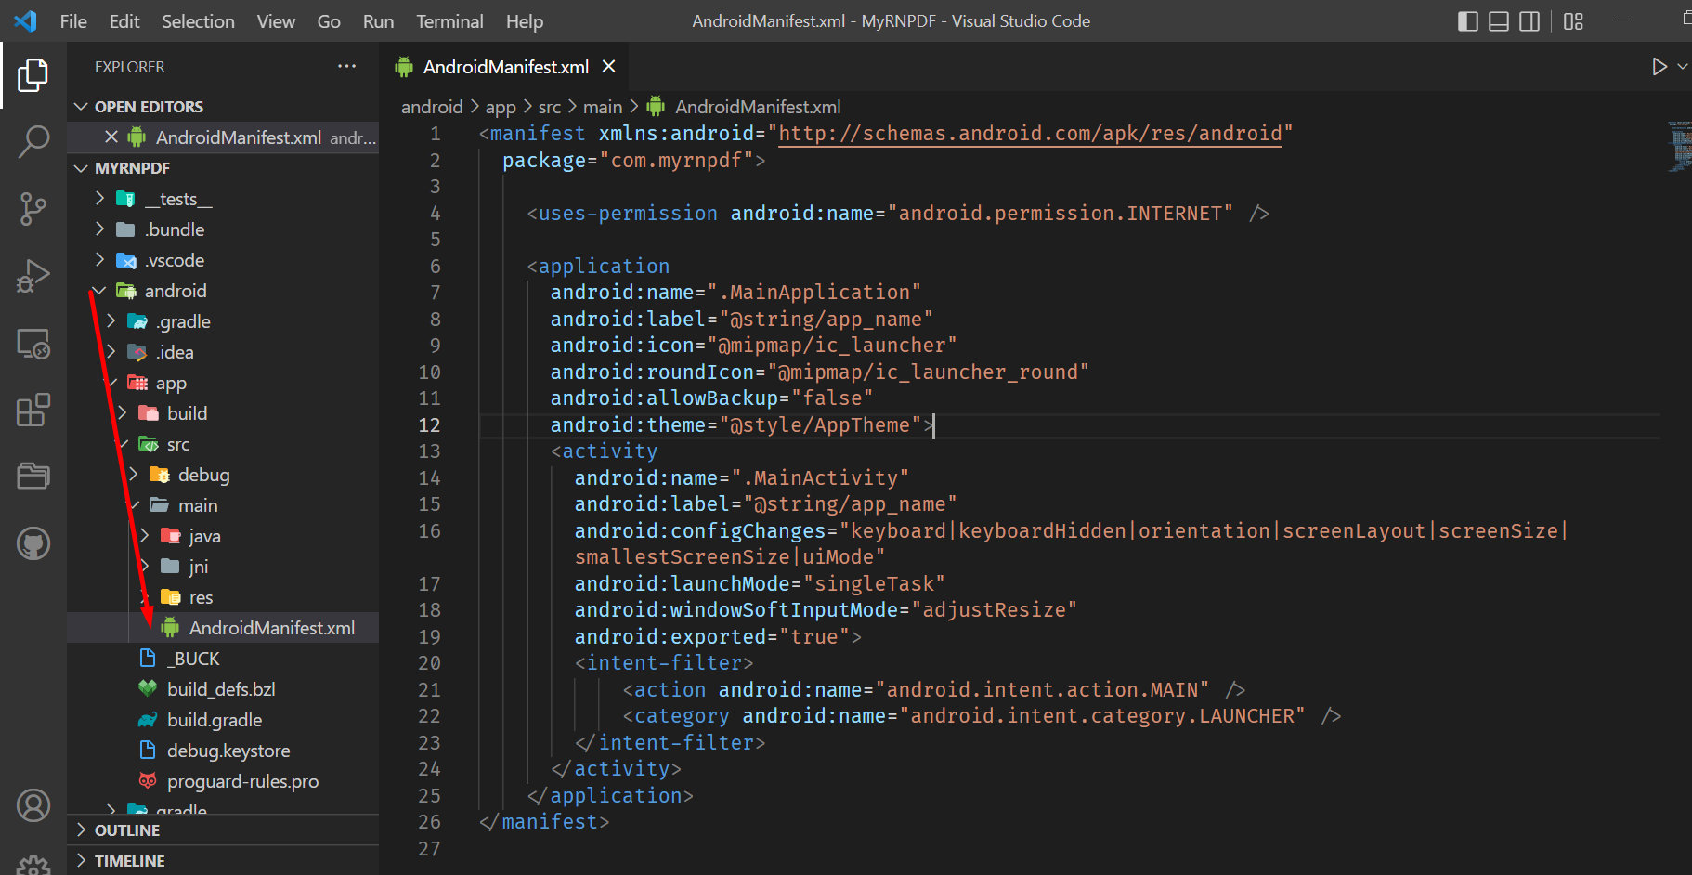Toggle the secondary side bar layout icon
The height and width of the screenshot is (875, 1692).
1529,21
